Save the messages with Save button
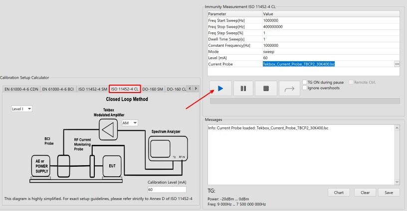 point(389,193)
